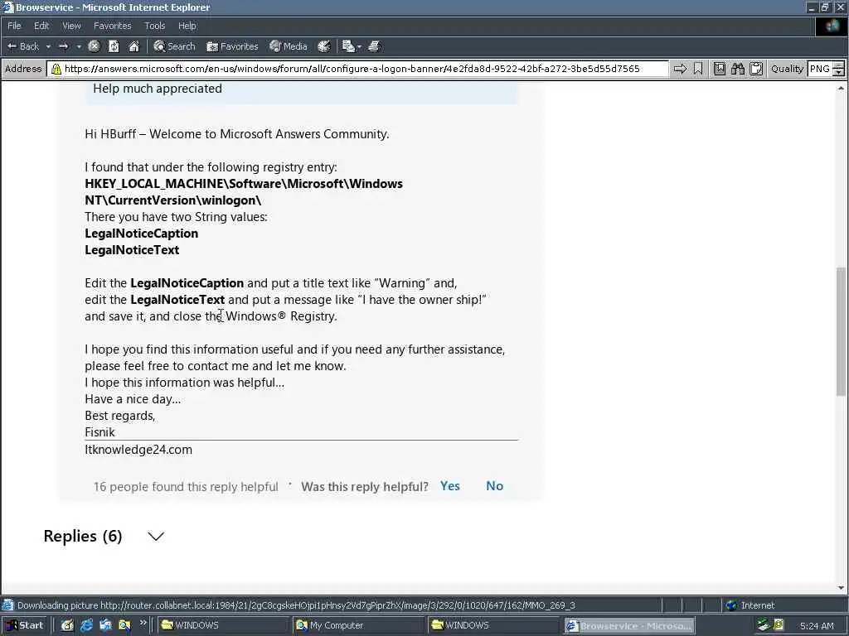
Task: Open the File menu
Action: pos(14,26)
